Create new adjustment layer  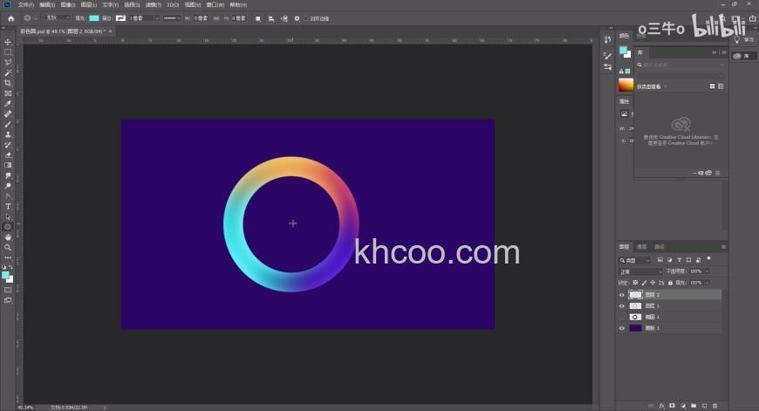pyautogui.click(x=683, y=406)
